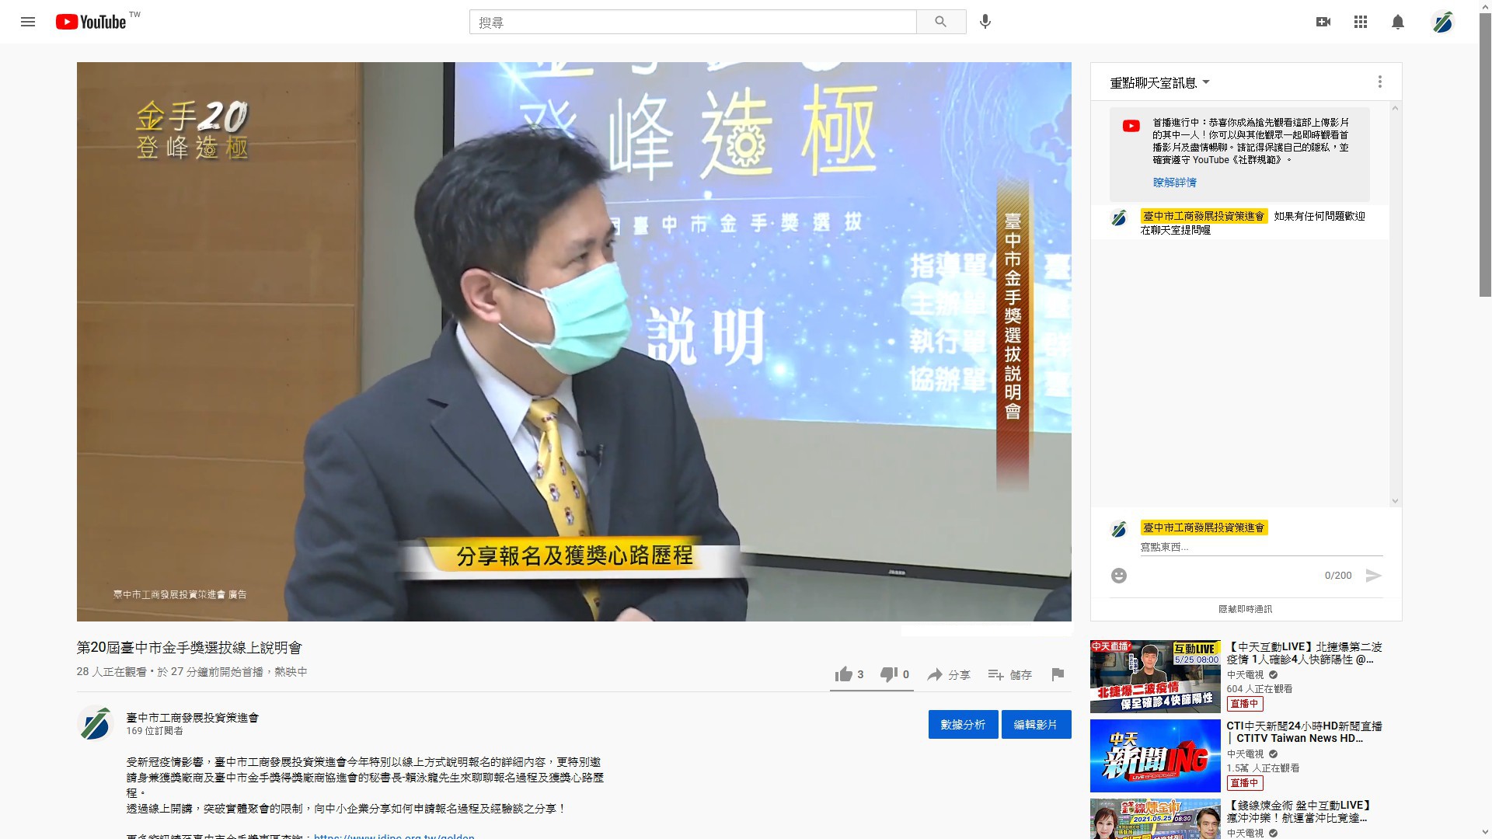Open the 中天新聞24小時 live thumbnail
Image resolution: width=1492 pixels, height=839 pixels.
[1155, 755]
